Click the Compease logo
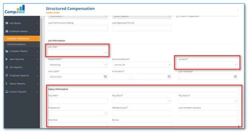Screen dimensions: 248x132 pos(15,9)
